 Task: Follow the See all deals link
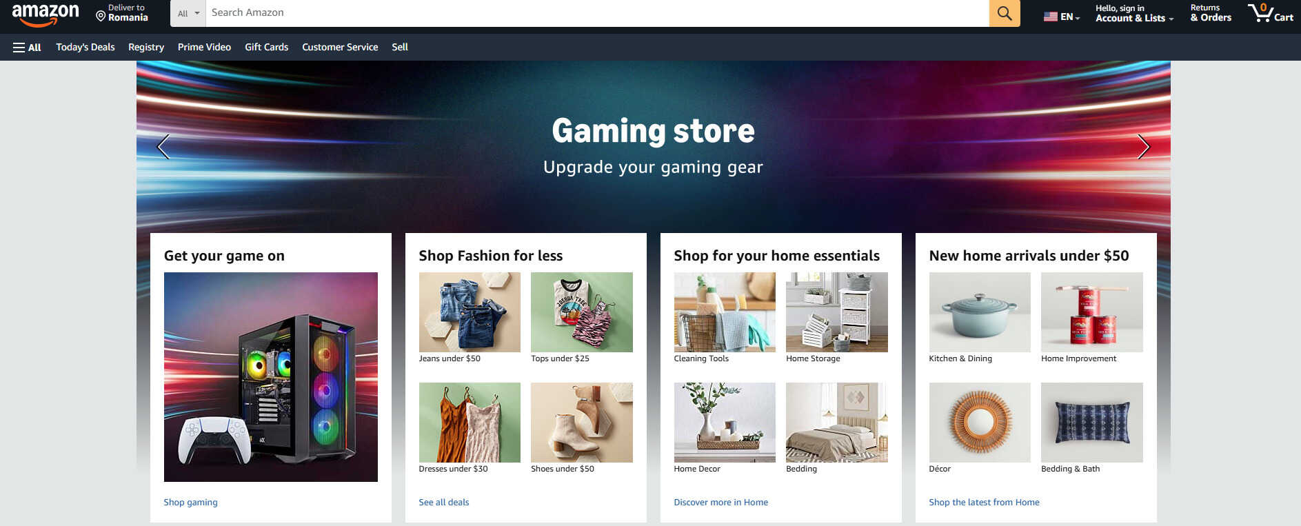(444, 503)
